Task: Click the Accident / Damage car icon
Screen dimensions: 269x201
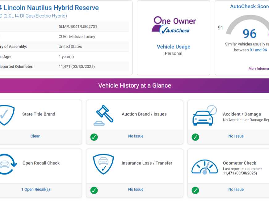Action: (x=204, y=115)
